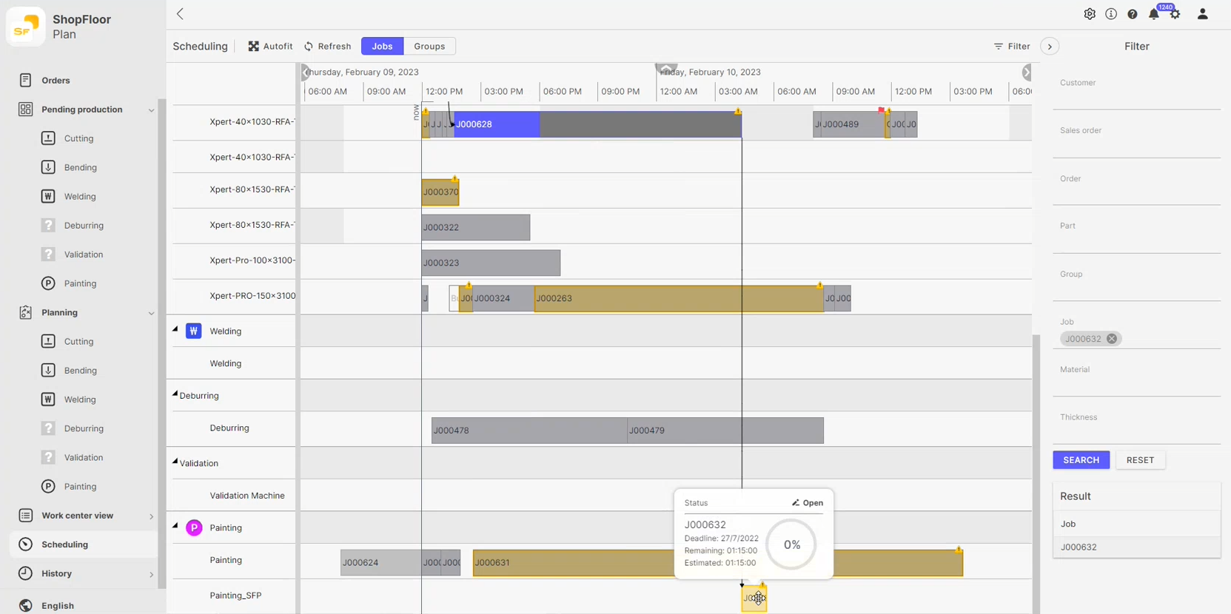Open the user account icon
This screenshot has height=614, width=1231.
[x=1203, y=14]
